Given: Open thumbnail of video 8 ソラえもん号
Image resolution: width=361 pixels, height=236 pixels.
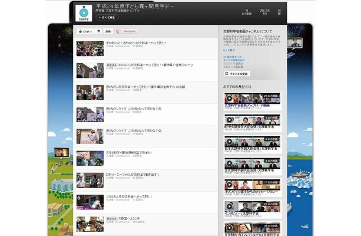Looking at the screenshot, I should click(x=90, y=202).
